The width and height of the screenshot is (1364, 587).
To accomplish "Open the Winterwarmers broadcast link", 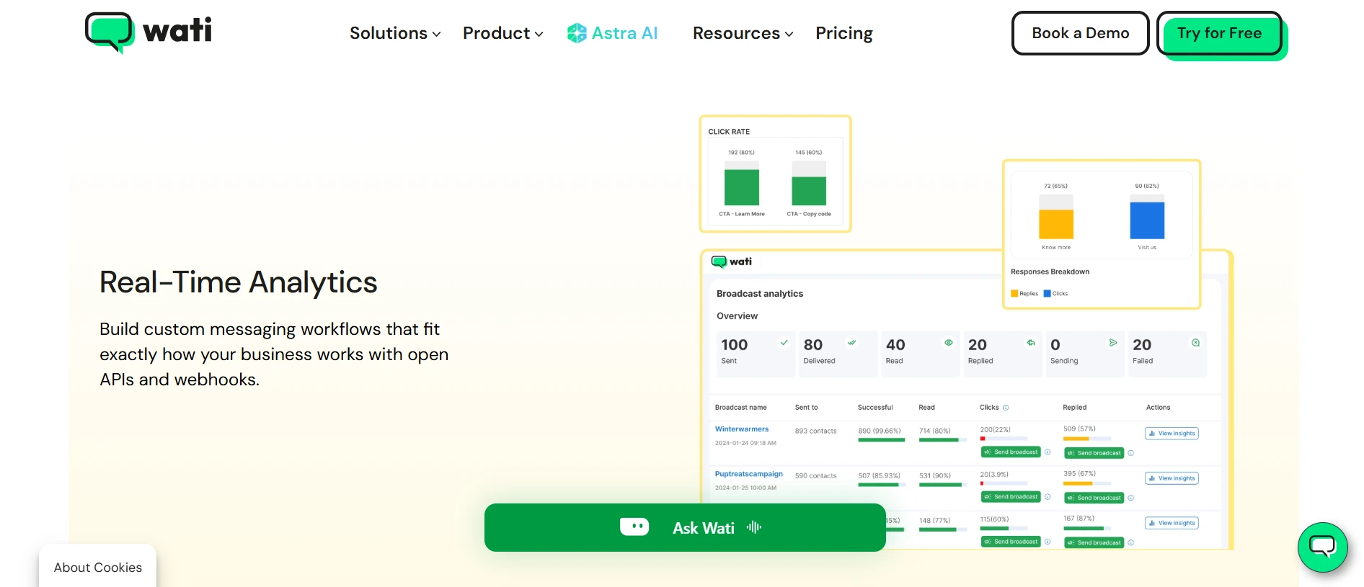I will (x=741, y=429).
